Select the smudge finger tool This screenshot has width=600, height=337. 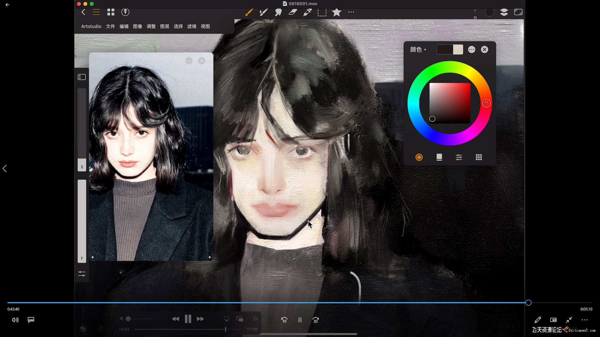click(x=278, y=12)
